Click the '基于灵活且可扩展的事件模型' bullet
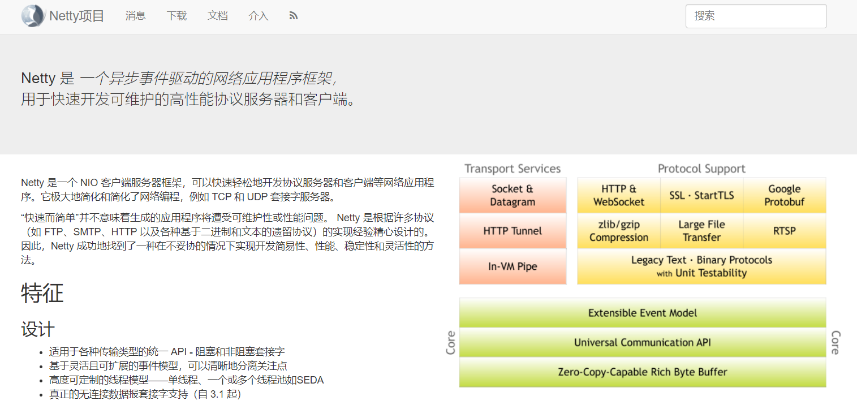 pos(168,366)
